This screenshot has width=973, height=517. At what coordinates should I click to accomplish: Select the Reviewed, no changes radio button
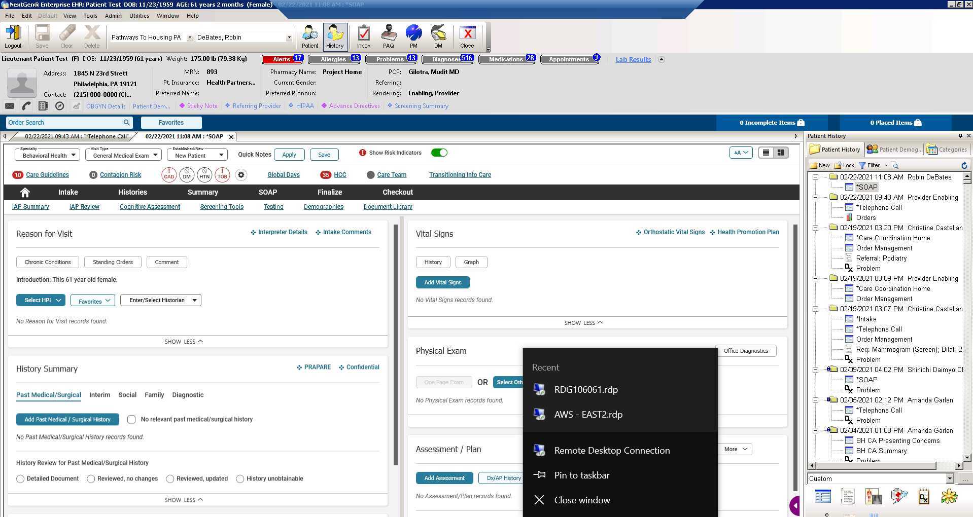[91, 478]
